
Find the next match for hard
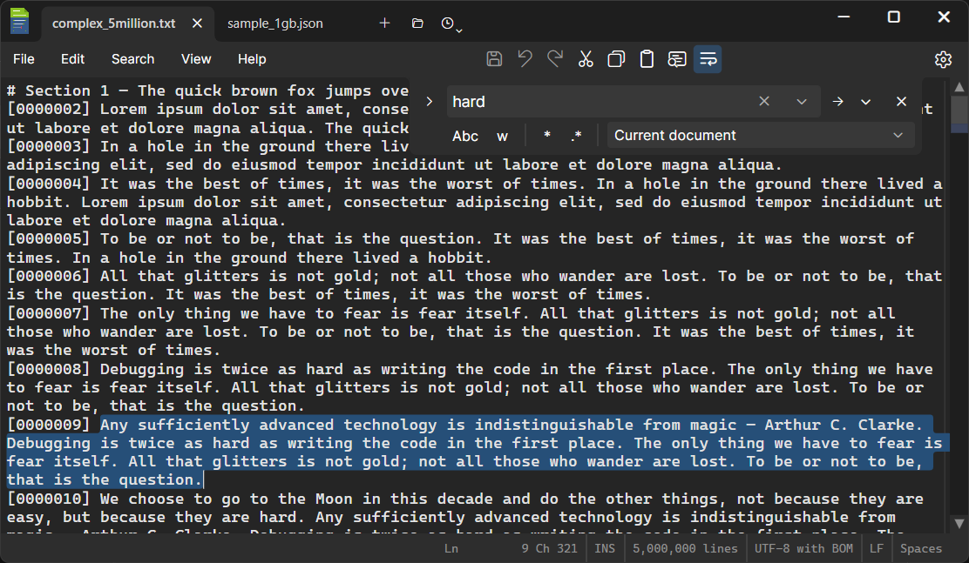837,101
